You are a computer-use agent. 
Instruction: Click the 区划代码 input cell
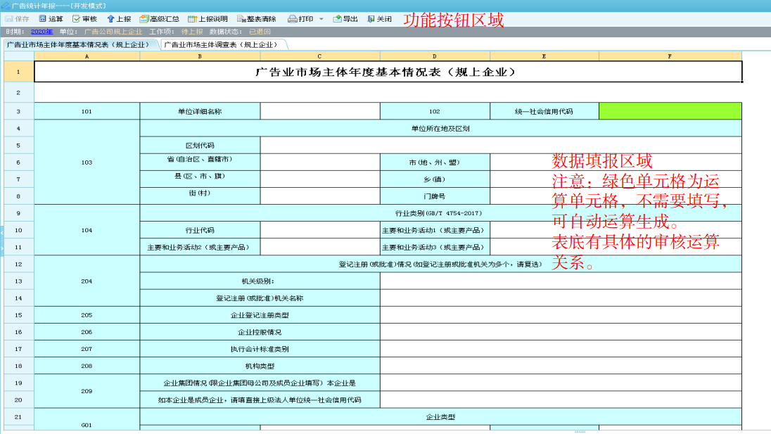(501, 145)
